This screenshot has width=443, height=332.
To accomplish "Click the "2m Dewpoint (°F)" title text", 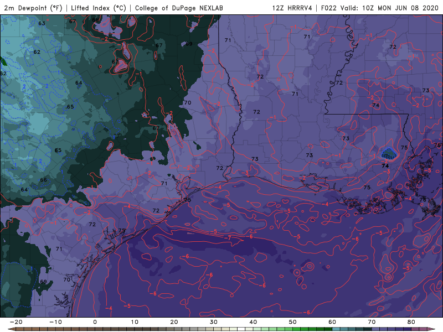I will click(x=33, y=8).
